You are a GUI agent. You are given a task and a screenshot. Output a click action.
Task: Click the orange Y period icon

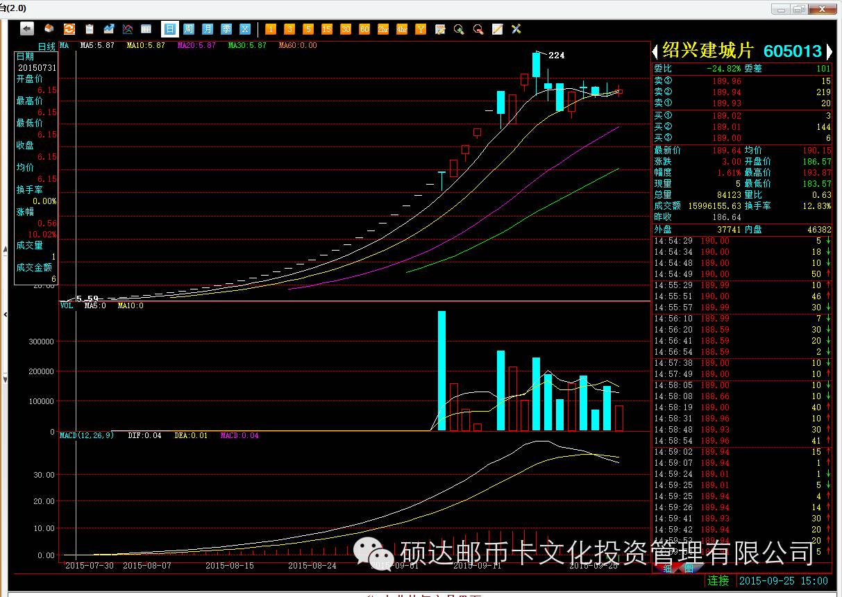421,29
